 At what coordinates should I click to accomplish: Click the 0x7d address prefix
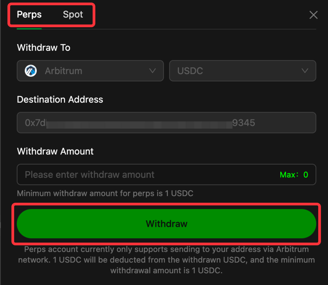pos(35,123)
